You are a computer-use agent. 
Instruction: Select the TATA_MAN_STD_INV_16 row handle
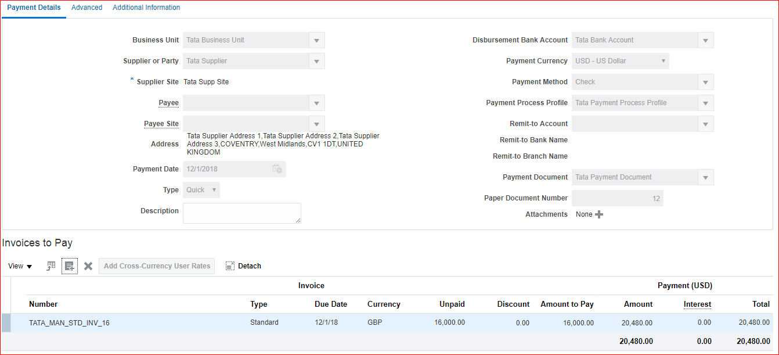tap(6, 322)
